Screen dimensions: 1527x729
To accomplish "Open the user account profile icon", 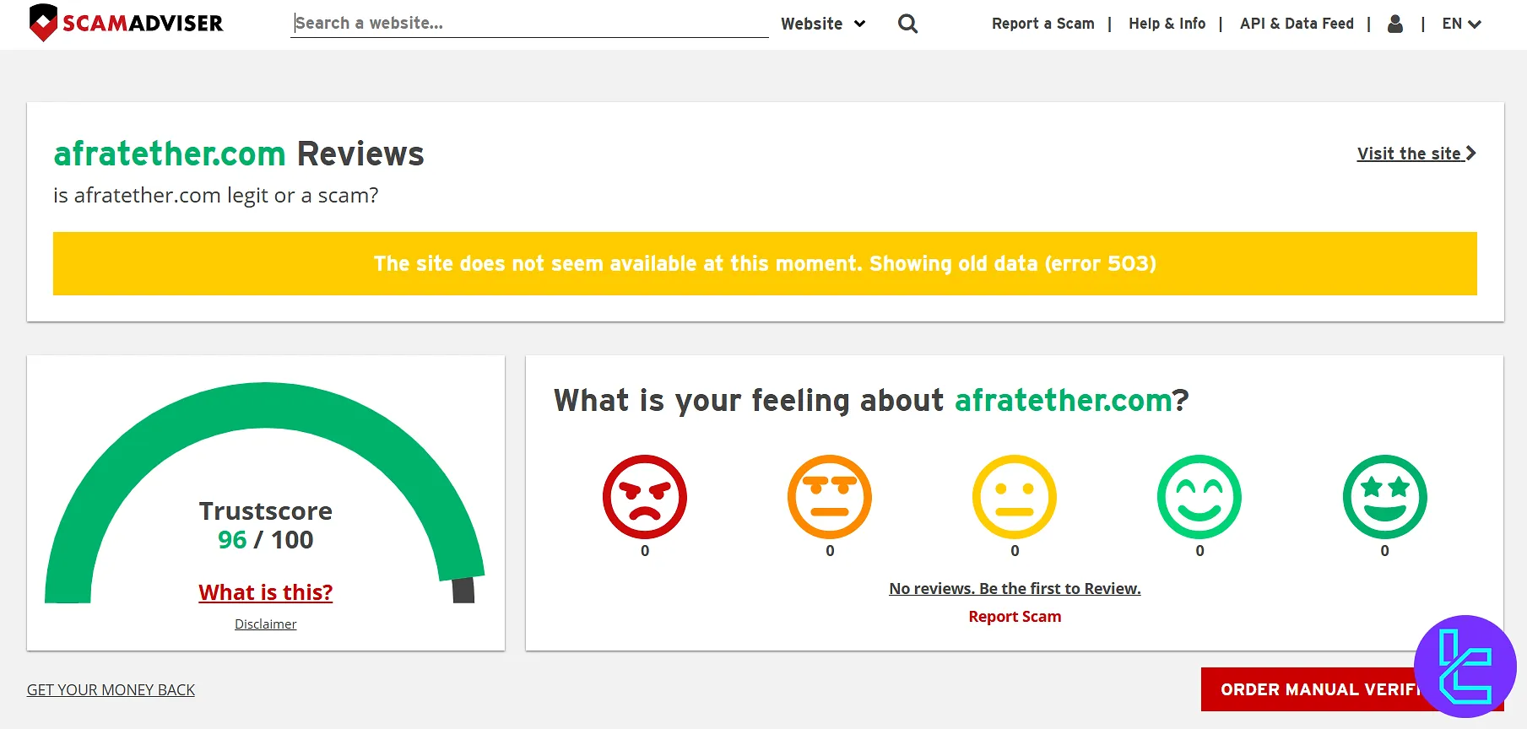I will pyautogui.click(x=1395, y=24).
